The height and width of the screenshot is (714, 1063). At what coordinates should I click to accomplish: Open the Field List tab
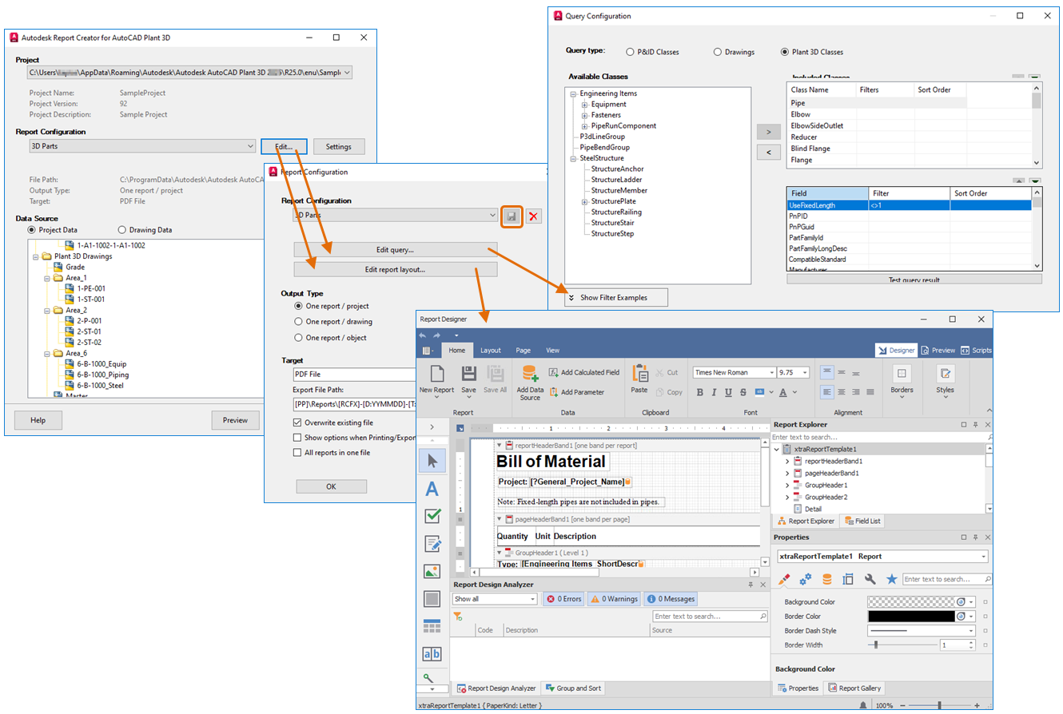[862, 522]
